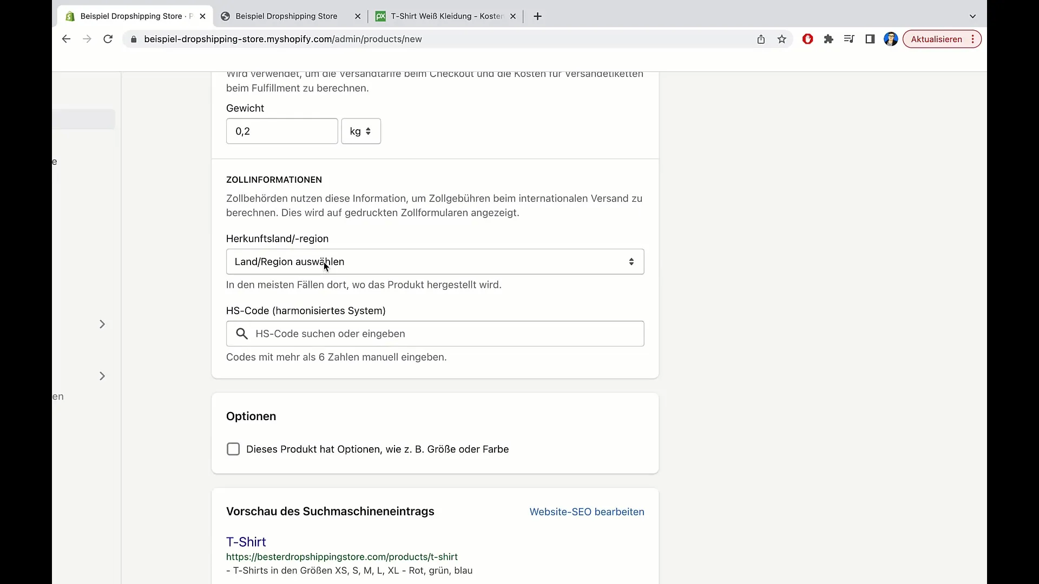
Task: Open the Land/Region auswählen dropdown
Action: point(435,262)
